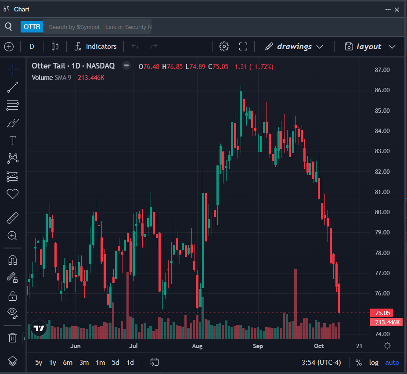The height and width of the screenshot is (374, 407).
Task: Select the Fibonacci retracement tool
Action: point(13,105)
